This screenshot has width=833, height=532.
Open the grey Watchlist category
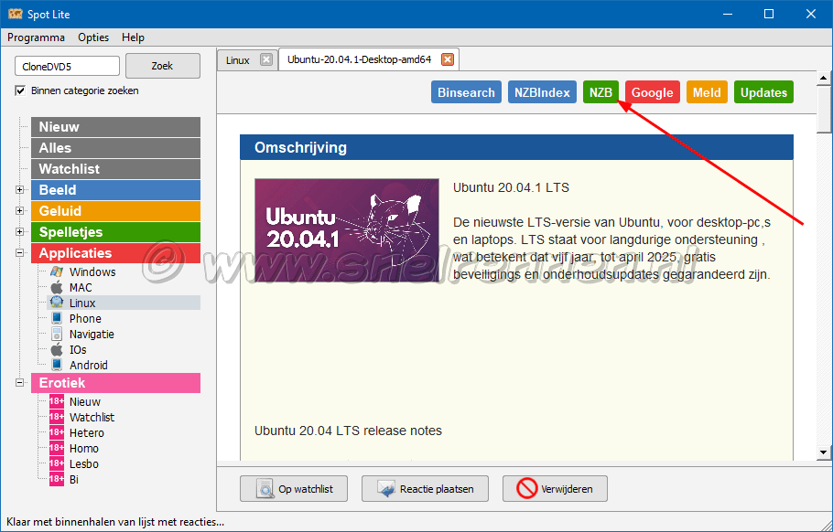click(116, 169)
